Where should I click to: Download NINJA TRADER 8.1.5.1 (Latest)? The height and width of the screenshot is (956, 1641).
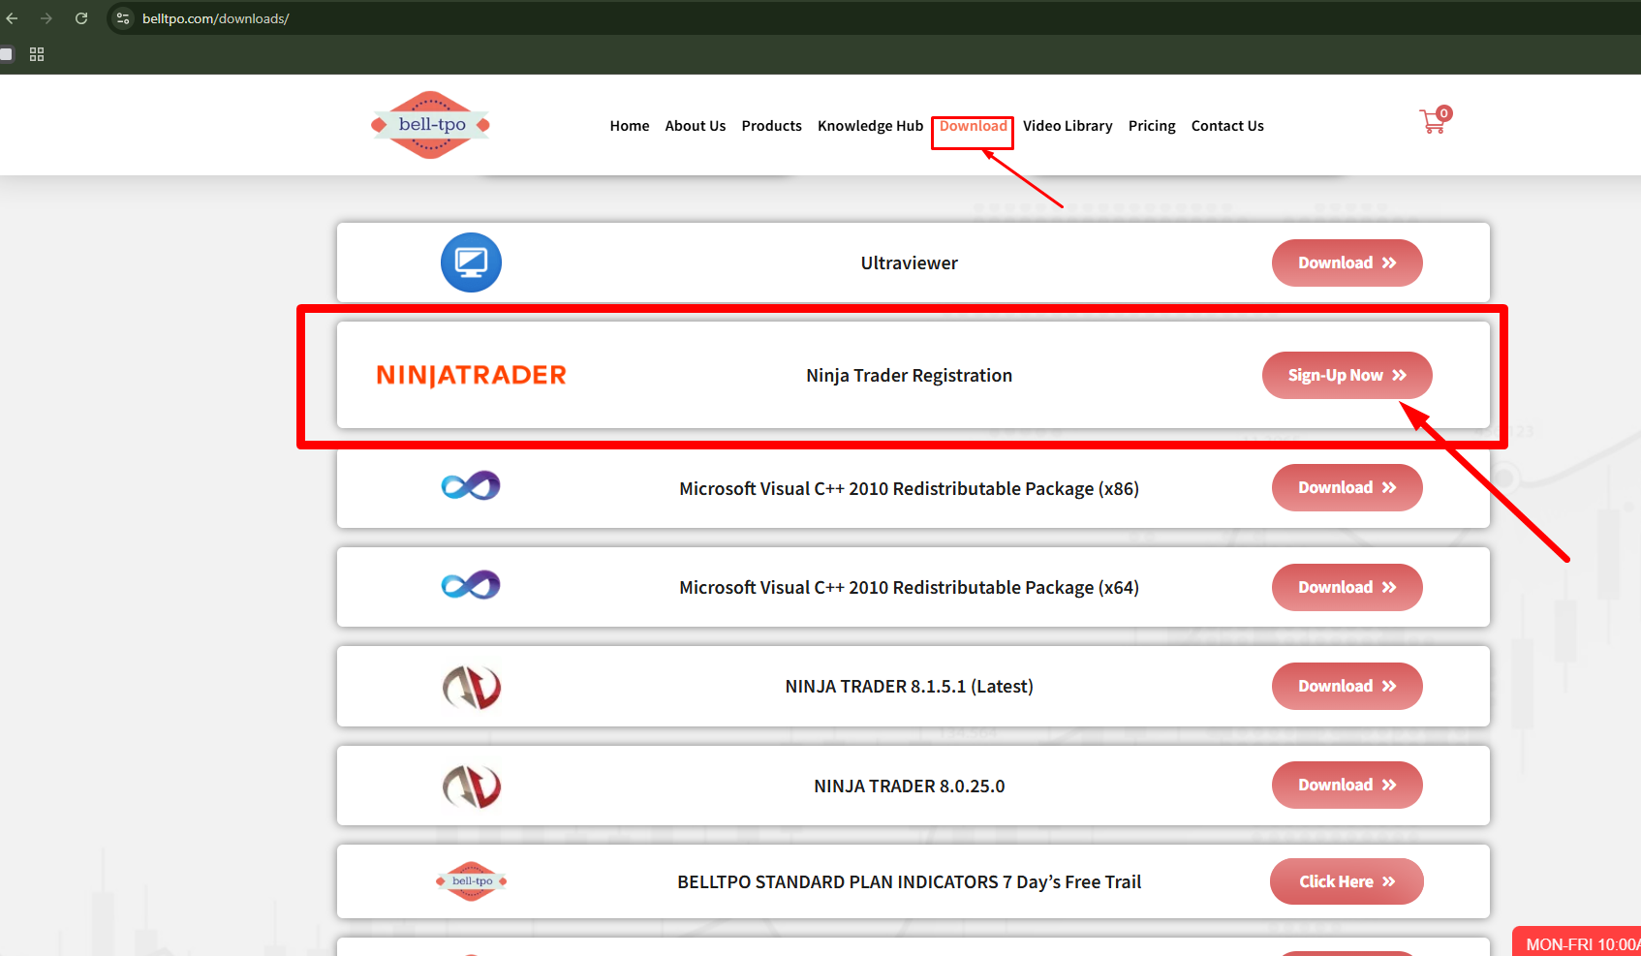1347,687
